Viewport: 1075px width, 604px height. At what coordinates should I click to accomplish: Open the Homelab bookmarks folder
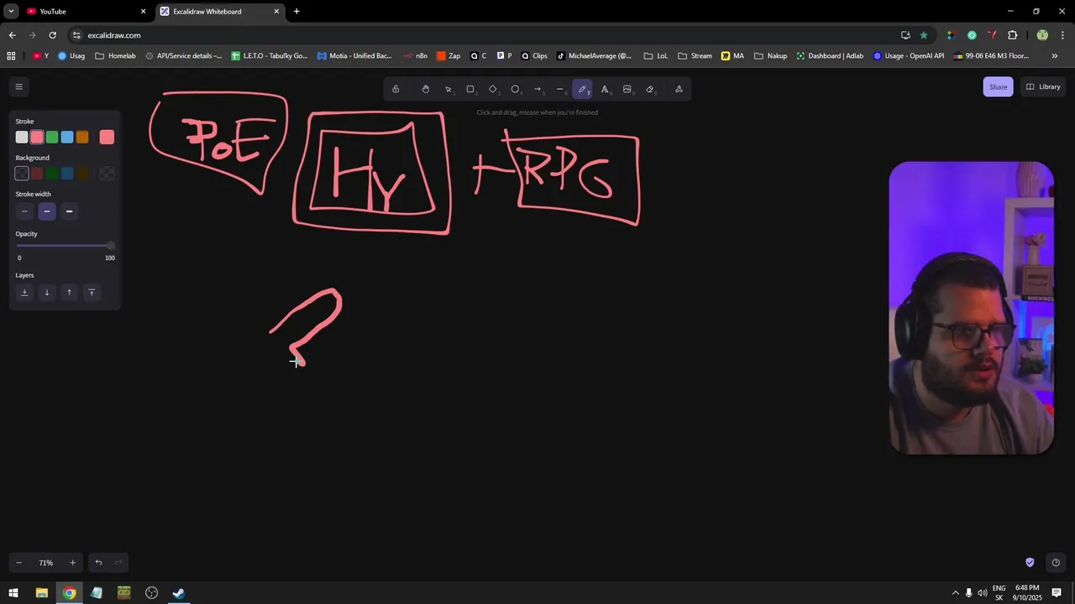[x=115, y=56]
